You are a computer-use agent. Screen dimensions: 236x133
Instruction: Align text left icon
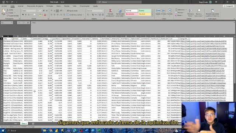[x=52, y=15]
